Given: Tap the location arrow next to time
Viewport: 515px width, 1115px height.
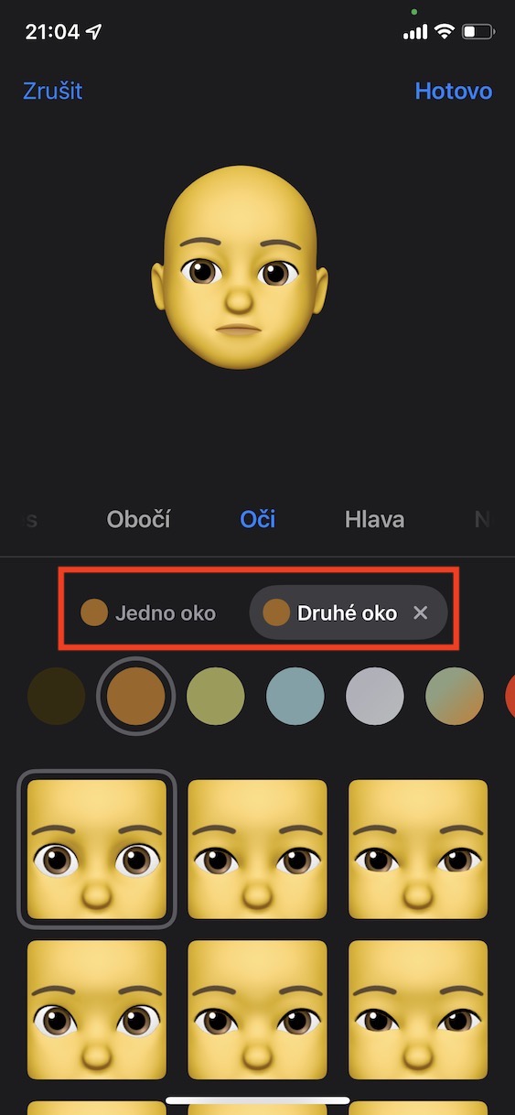Looking at the screenshot, I should 94,32.
